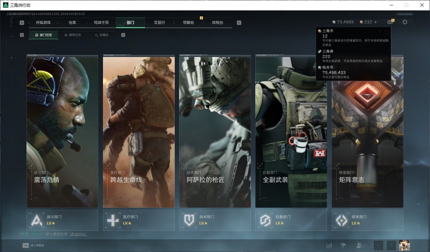This screenshot has width=430, height=252.
Task: Open the player avatar in bottom bar
Action: tap(405, 246)
